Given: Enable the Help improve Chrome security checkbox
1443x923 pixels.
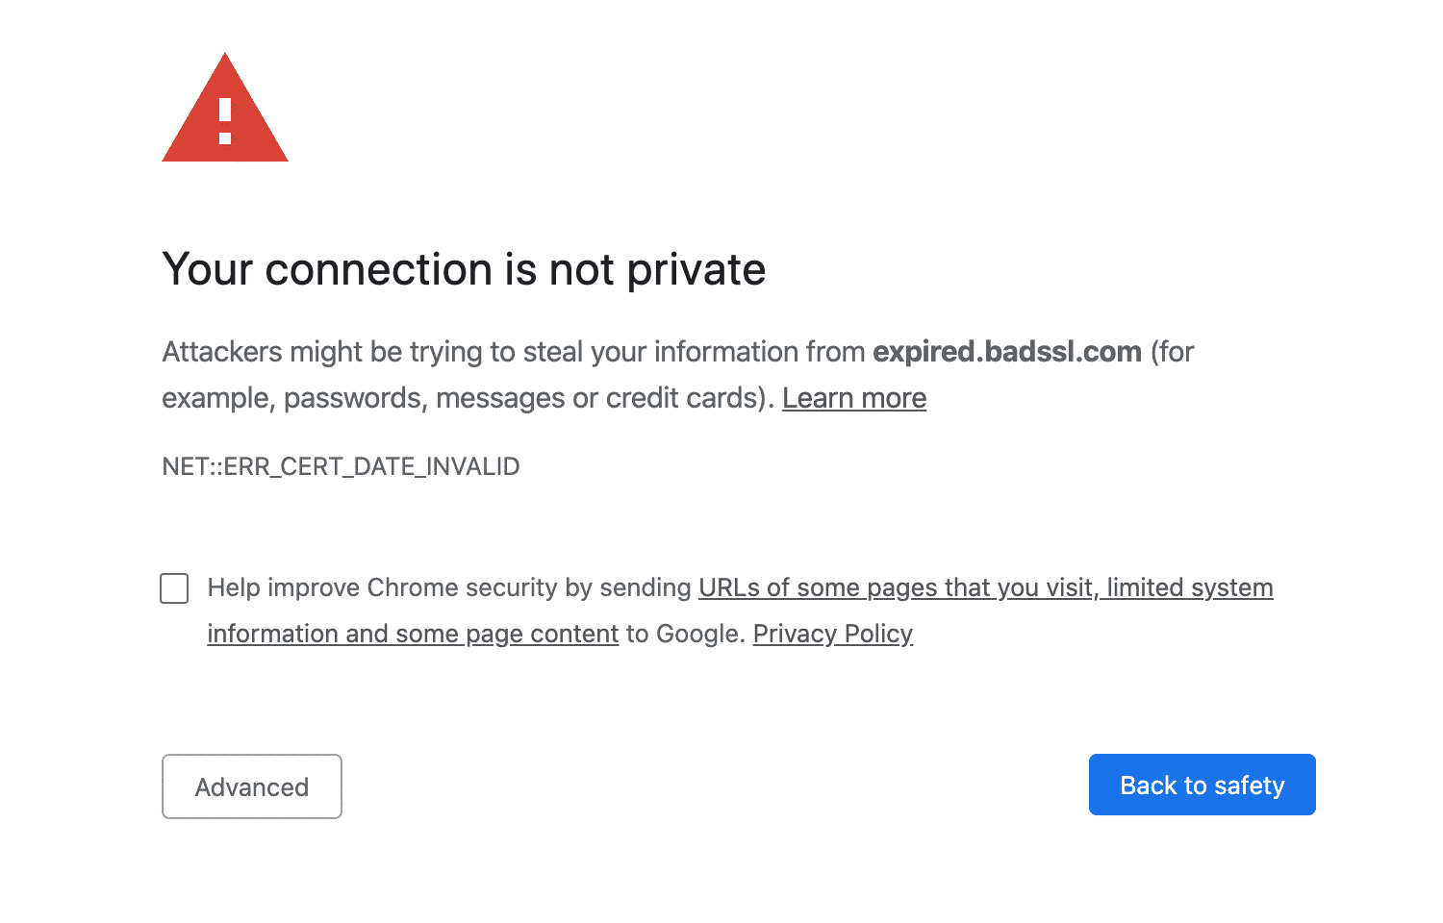Looking at the screenshot, I should coord(174,588).
